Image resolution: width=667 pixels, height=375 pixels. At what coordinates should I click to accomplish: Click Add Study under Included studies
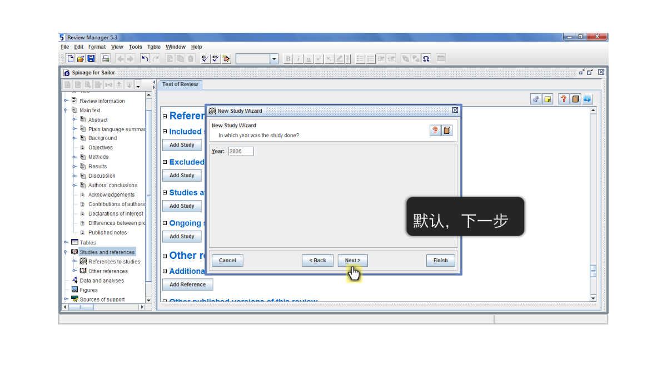[x=182, y=145]
